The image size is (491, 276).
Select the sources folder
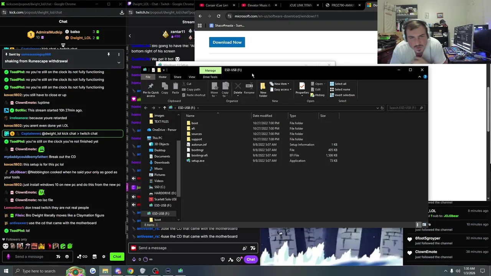tap(196, 134)
